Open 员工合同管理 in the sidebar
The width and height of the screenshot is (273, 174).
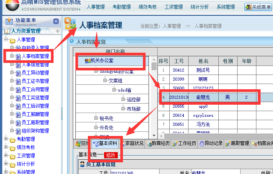35,90
